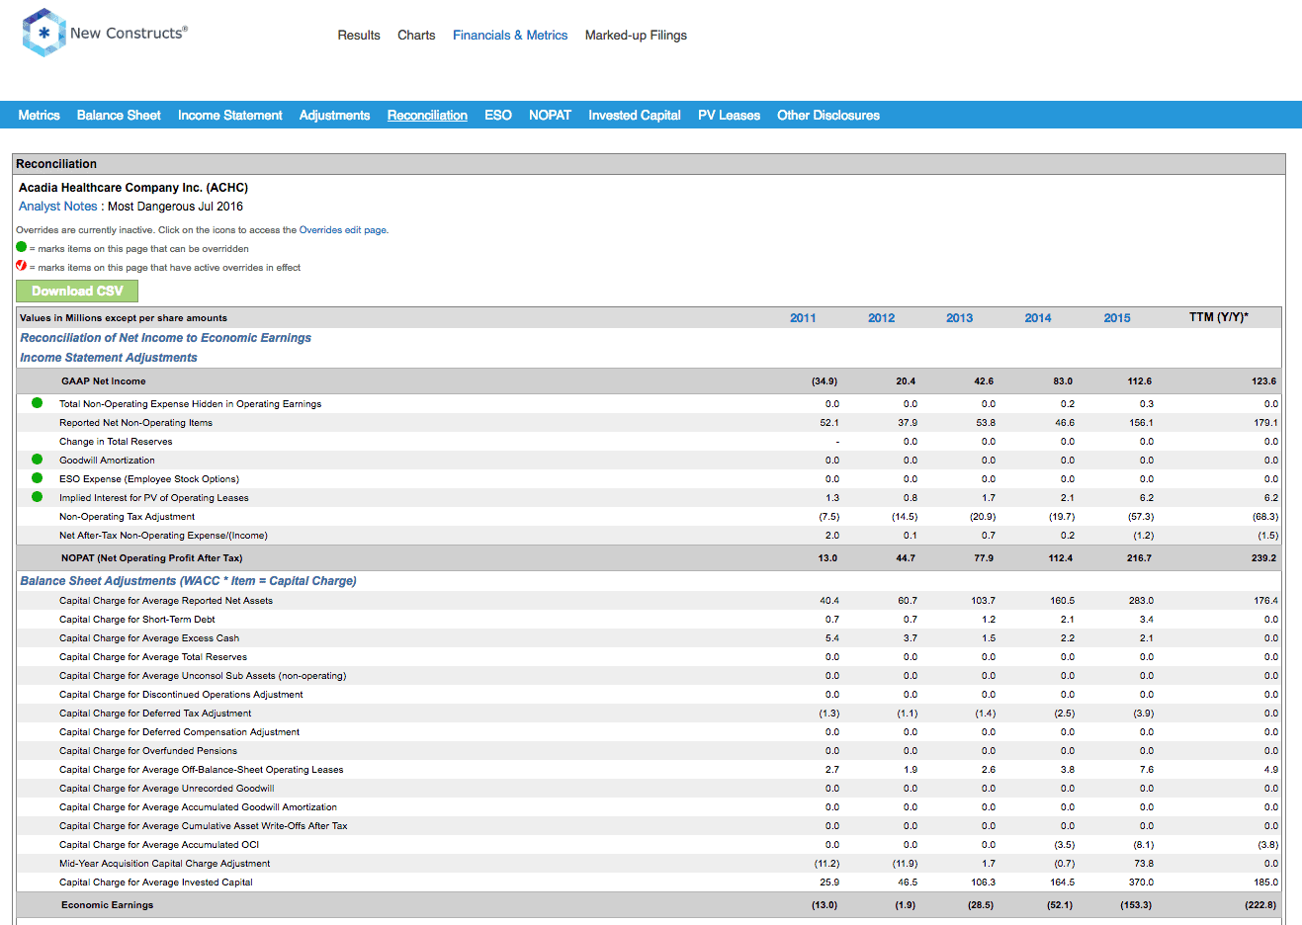Image resolution: width=1302 pixels, height=925 pixels.
Task: Select 'Capital Charge for Short-Term Debt' label
Action: tap(137, 620)
